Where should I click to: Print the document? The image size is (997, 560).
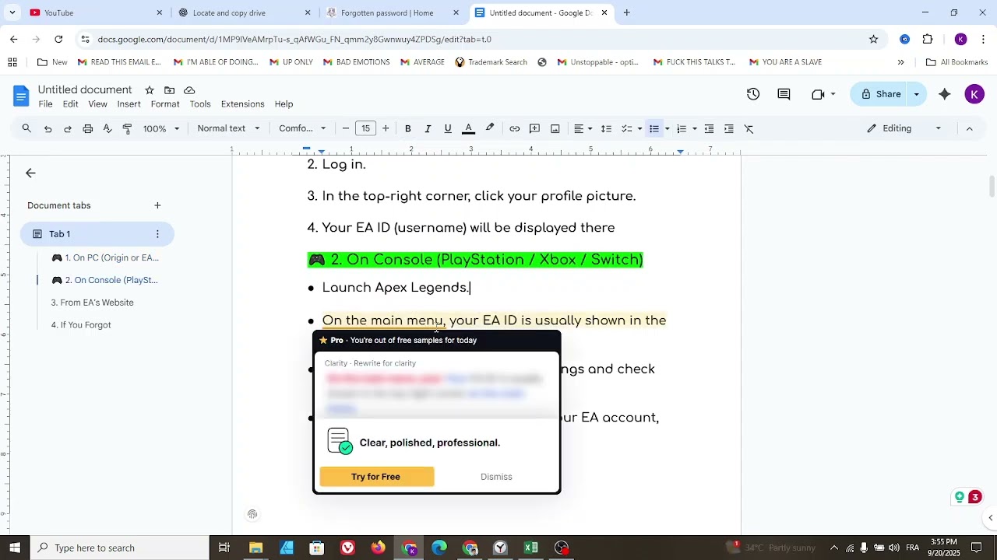(88, 128)
